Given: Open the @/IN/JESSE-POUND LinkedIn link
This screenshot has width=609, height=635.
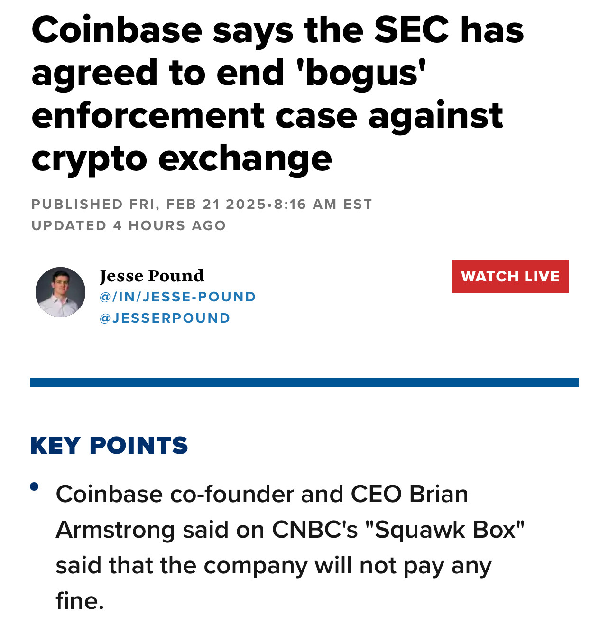Looking at the screenshot, I should [177, 297].
